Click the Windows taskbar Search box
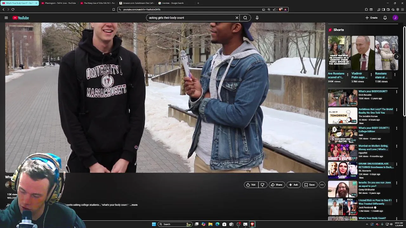 pos(175,224)
